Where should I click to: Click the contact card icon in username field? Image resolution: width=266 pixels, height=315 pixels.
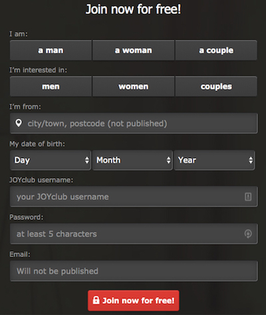[248, 197]
